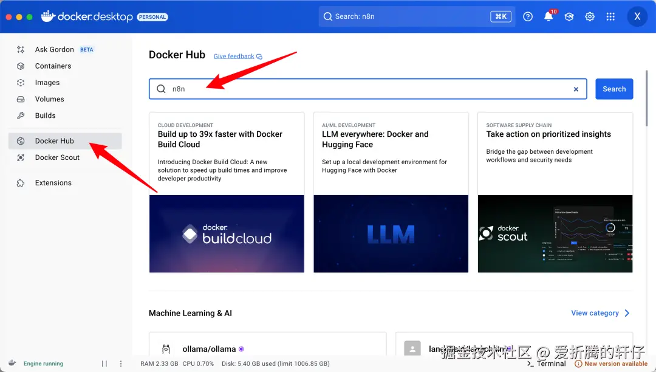Click the Builds wrench icon
The image size is (656, 372).
tap(21, 115)
